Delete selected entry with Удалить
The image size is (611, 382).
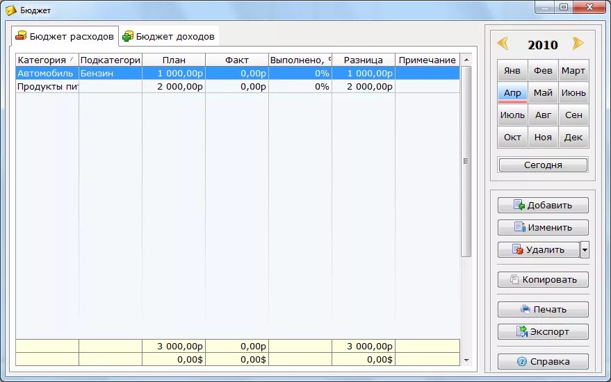point(539,249)
